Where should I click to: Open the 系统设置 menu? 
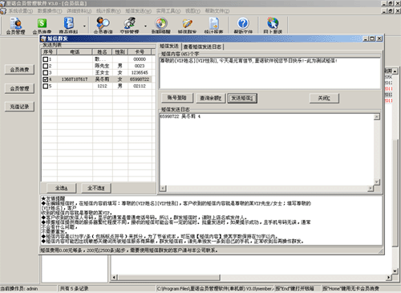pyautogui.click(x=20, y=11)
